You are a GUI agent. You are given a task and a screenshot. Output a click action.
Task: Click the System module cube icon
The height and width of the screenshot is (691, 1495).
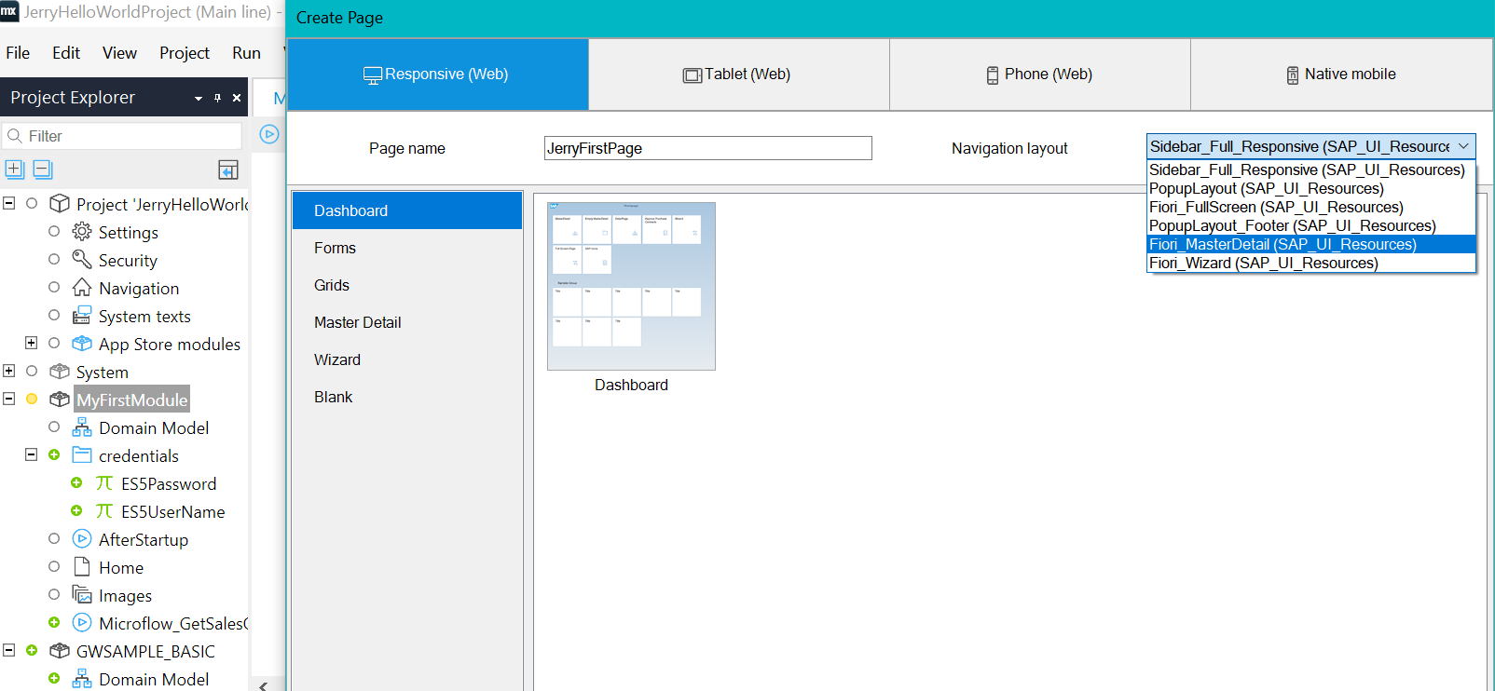pyautogui.click(x=60, y=372)
